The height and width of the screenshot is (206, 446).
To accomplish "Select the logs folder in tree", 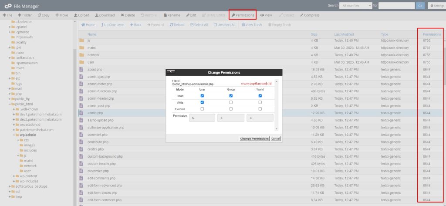I will 18,83.
